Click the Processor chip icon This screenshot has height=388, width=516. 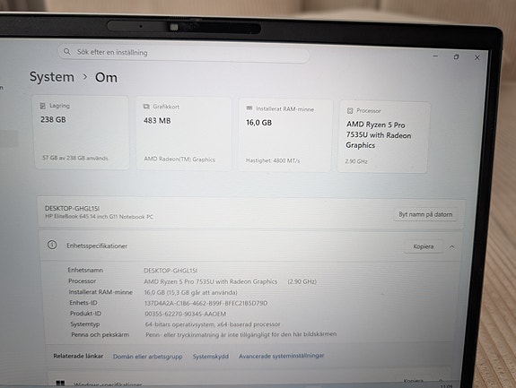coord(350,111)
